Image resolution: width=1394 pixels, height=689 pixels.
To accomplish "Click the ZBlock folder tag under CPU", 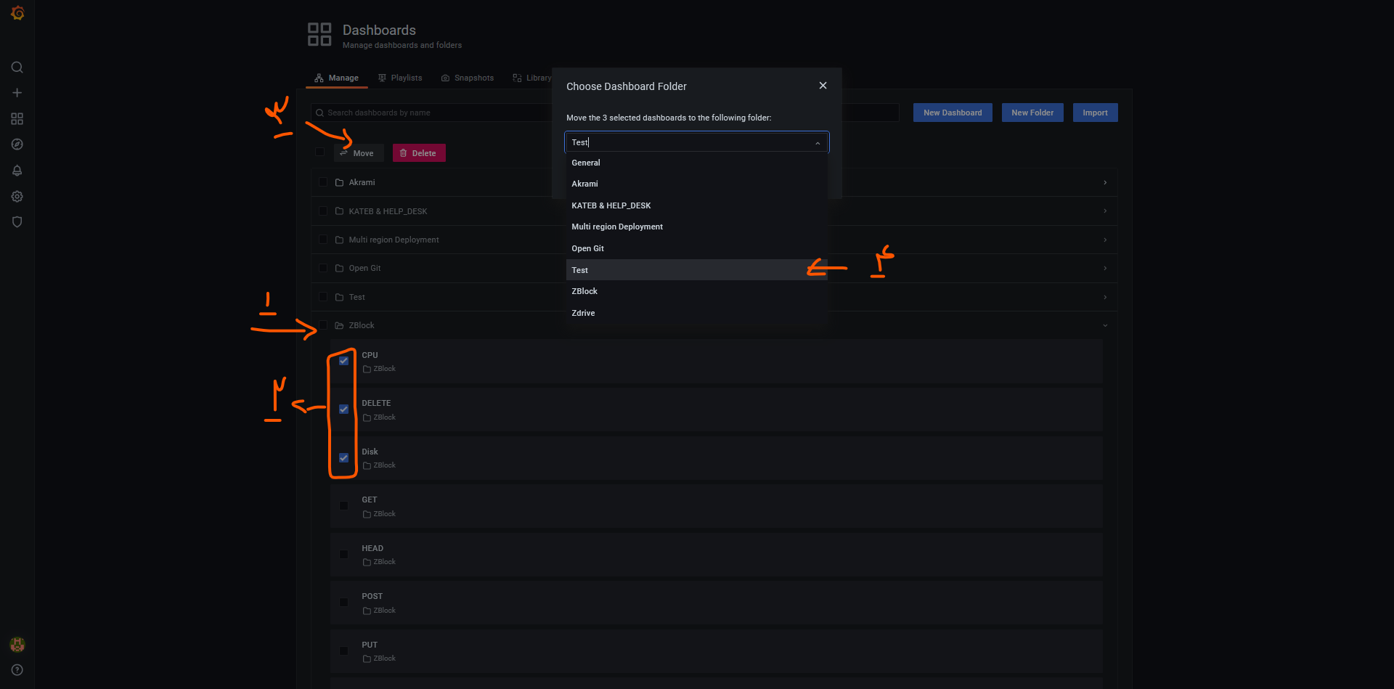I will click(x=379, y=369).
